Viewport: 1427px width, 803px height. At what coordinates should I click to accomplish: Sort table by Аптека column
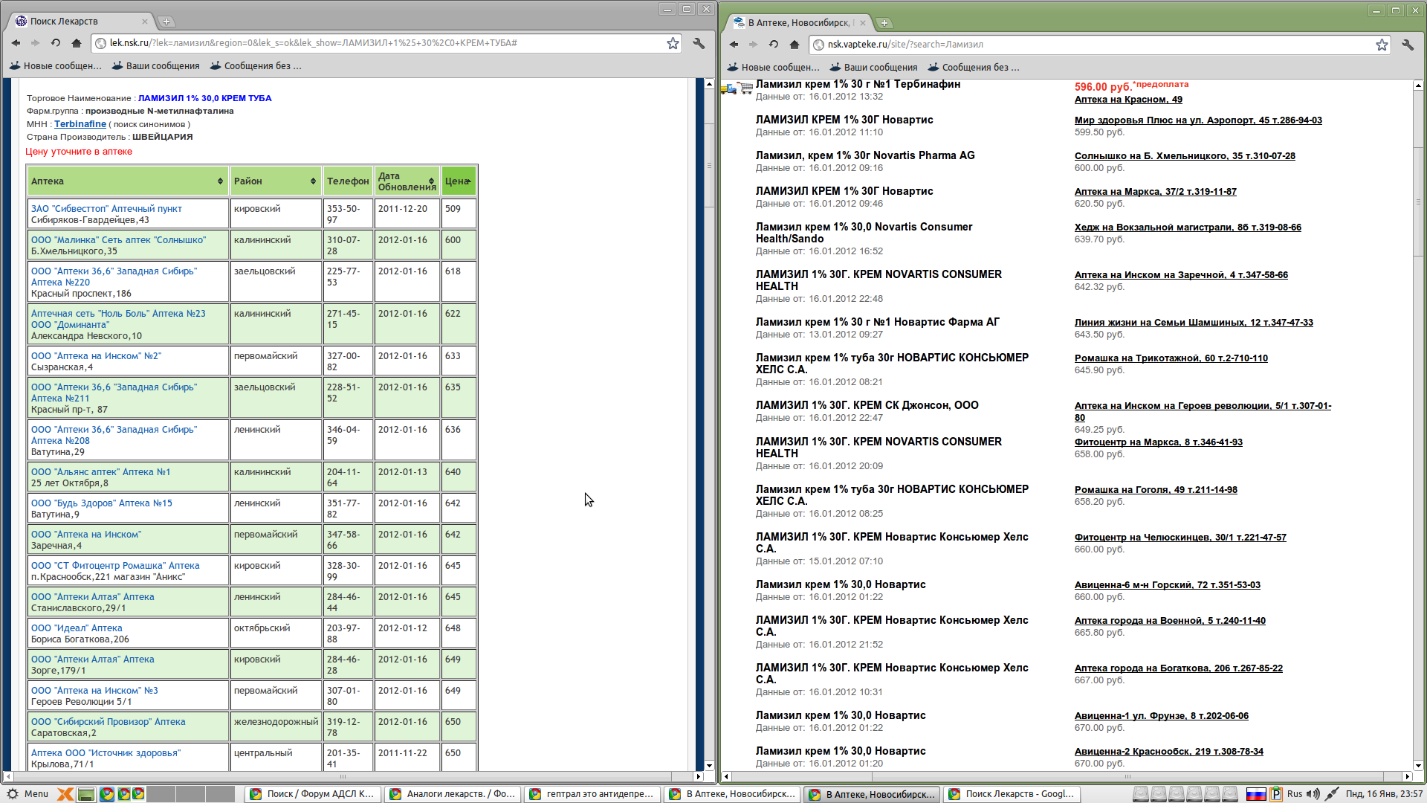pos(128,181)
